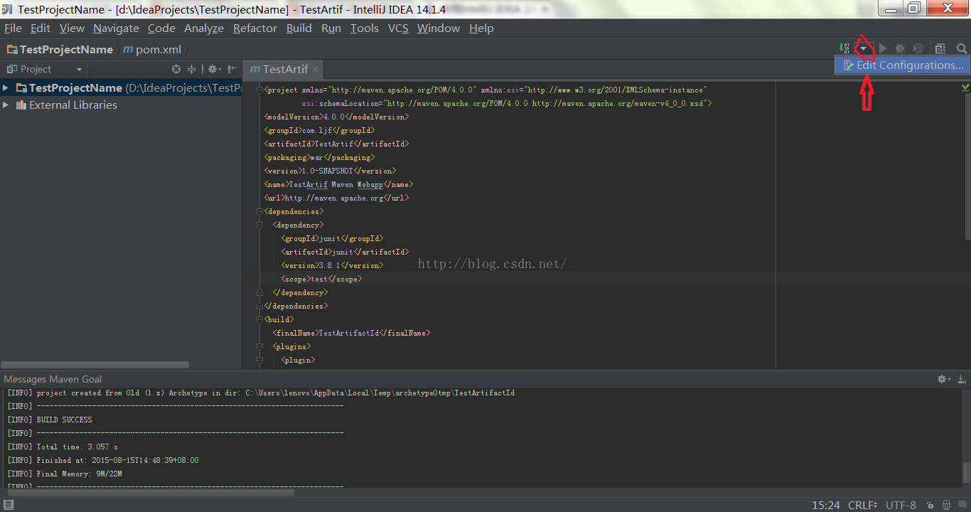
Task: Click the BUILD SUCCESS log line
Action: (50, 420)
